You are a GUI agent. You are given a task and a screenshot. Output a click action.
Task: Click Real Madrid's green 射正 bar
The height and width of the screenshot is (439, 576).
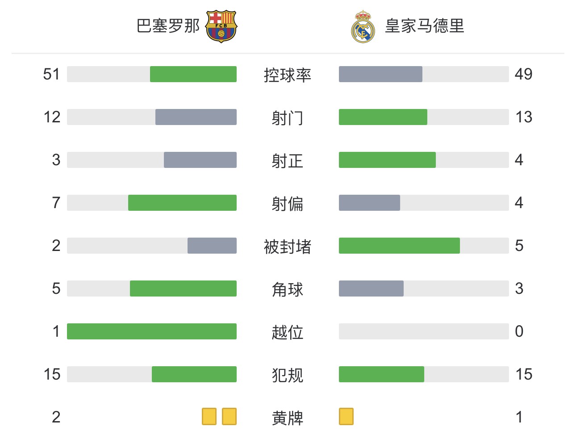pyautogui.click(x=387, y=160)
